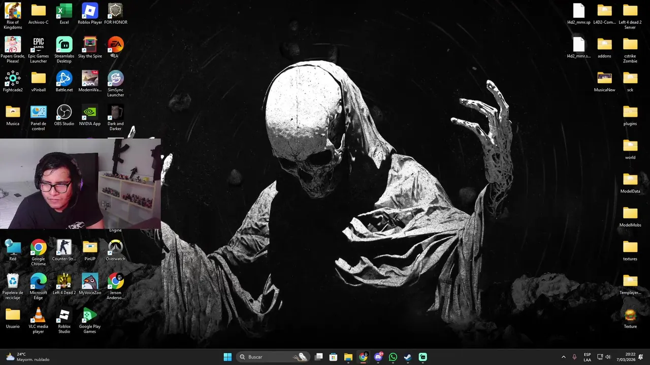Click the Buscar search box

pos(273,357)
